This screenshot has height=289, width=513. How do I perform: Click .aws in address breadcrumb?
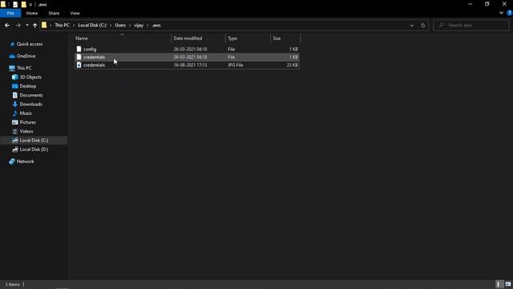click(156, 25)
